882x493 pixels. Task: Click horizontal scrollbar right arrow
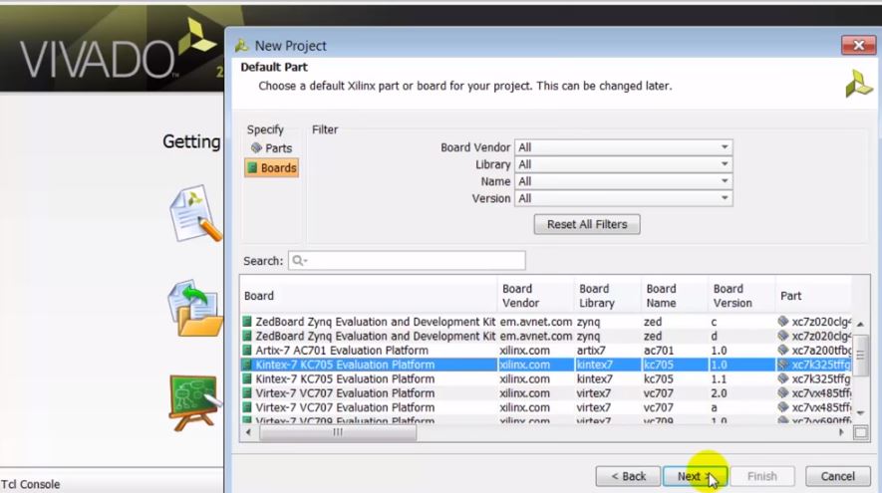point(841,432)
